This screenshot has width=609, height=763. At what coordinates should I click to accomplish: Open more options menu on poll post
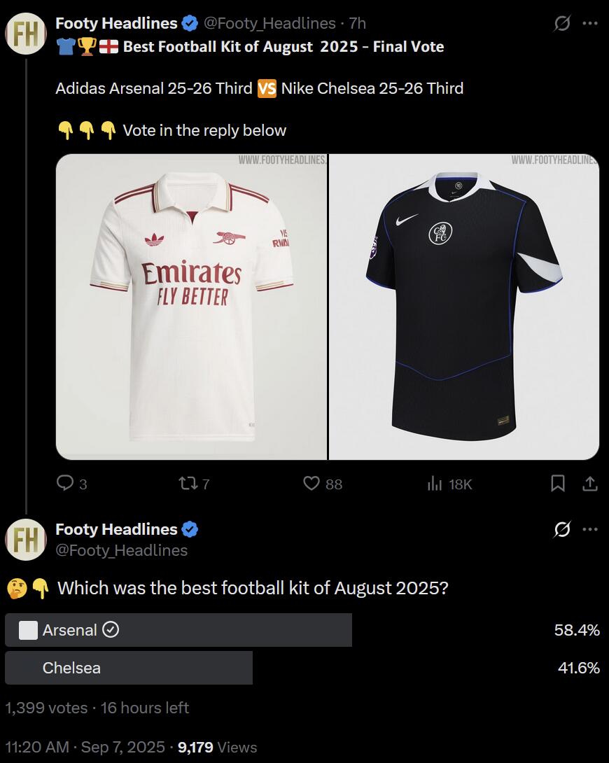[x=590, y=530]
